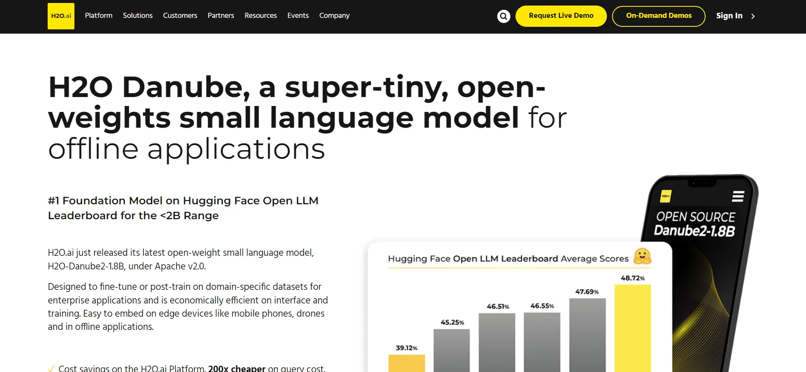
Task: Click '200x cheaper' bold text
Action: click(x=237, y=368)
